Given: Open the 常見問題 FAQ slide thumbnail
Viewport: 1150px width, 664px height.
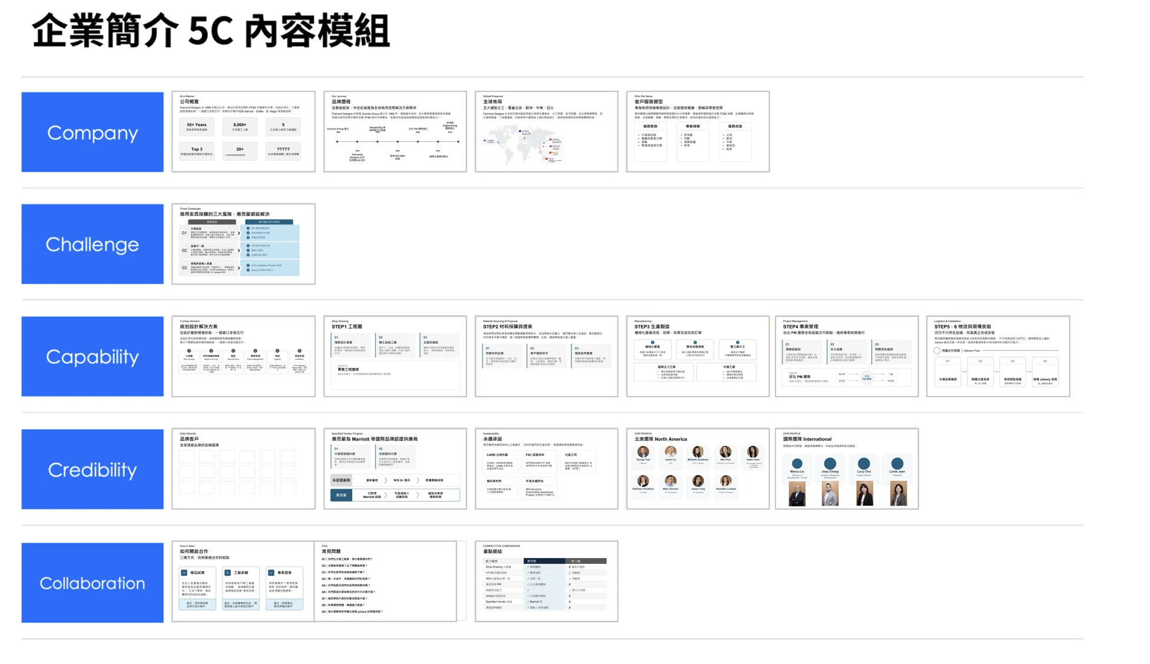Looking at the screenshot, I should click(x=385, y=582).
